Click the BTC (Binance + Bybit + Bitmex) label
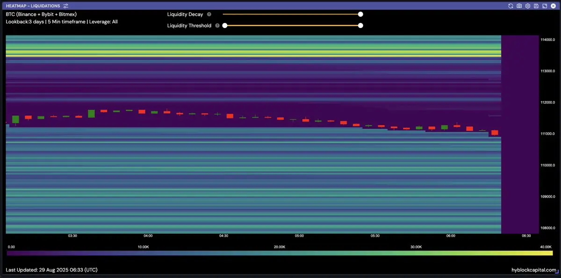This screenshot has height=278, width=561. (x=41, y=14)
